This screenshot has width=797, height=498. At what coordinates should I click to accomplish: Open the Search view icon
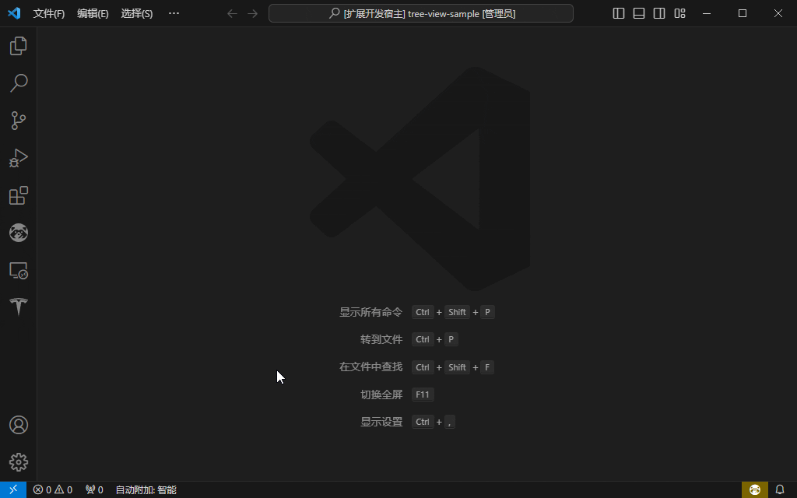coord(19,83)
